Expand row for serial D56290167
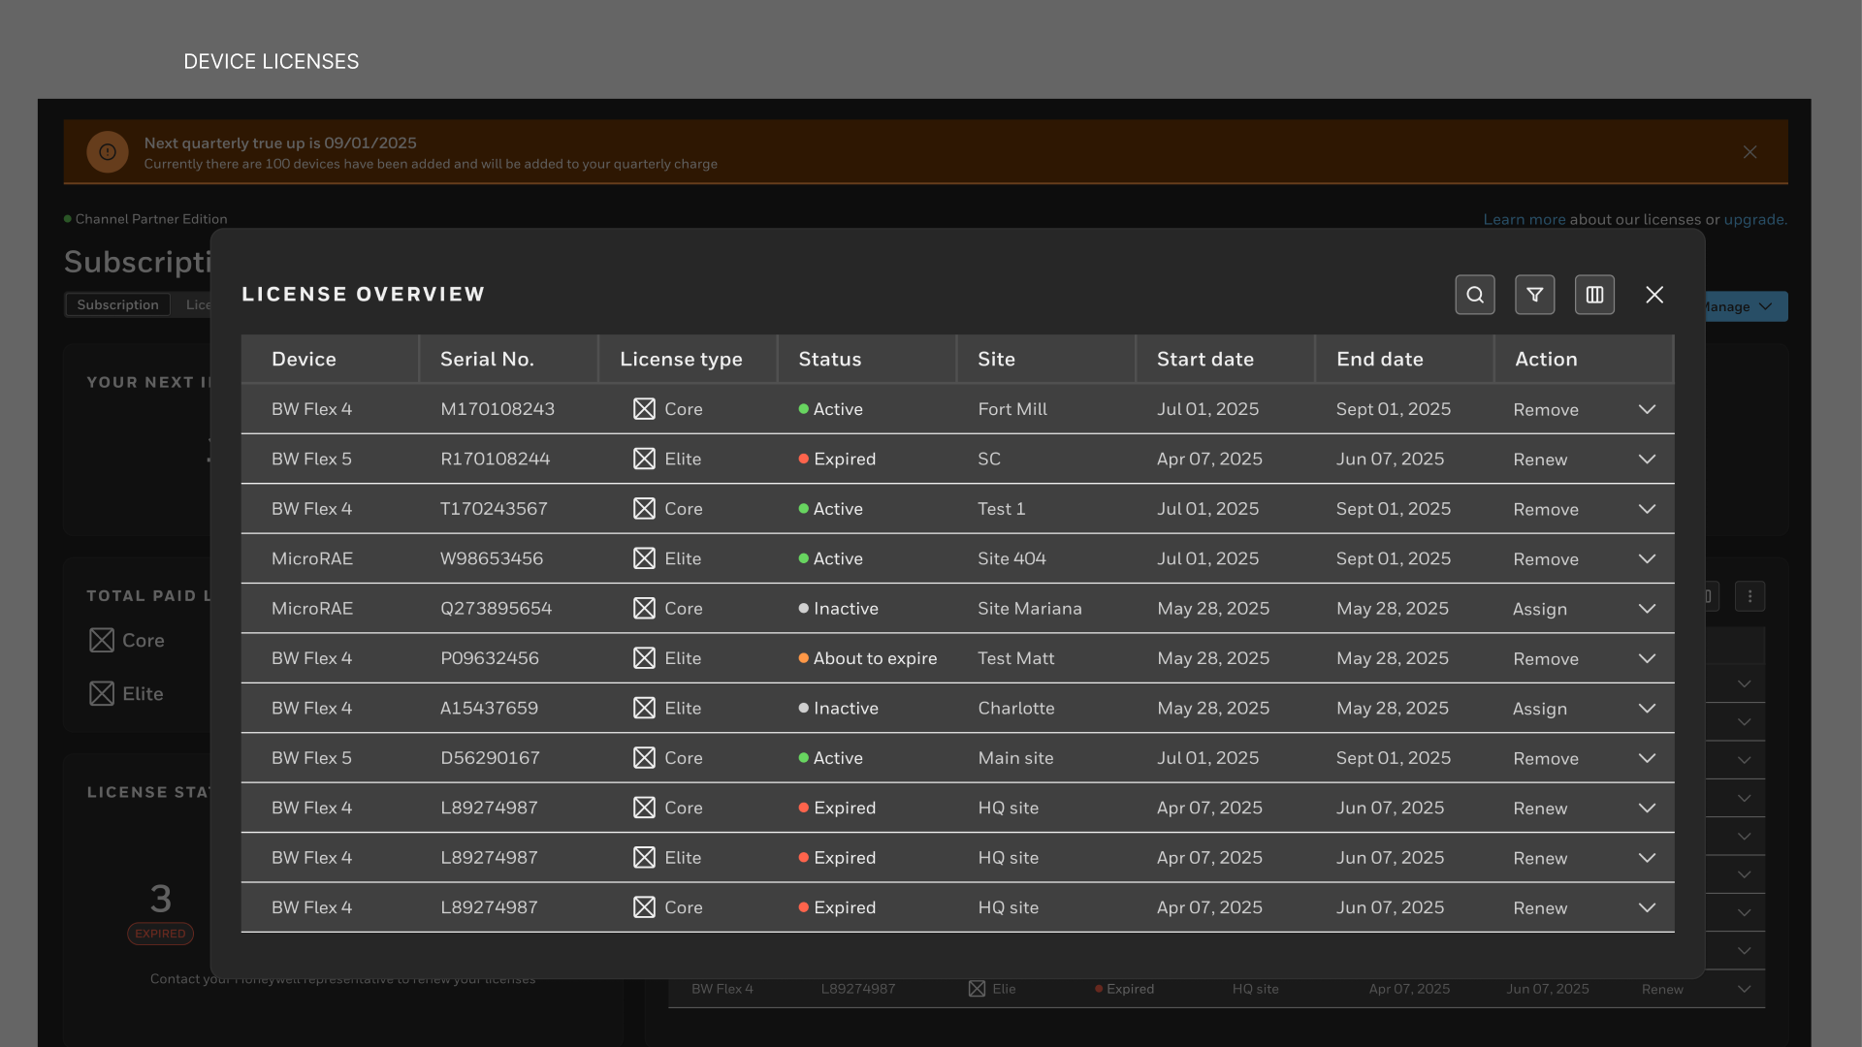1862x1047 pixels. [1647, 758]
